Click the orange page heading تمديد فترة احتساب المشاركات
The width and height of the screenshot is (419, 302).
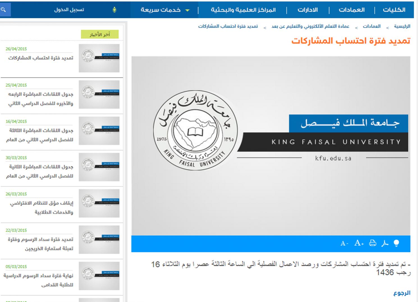(351, 41)
